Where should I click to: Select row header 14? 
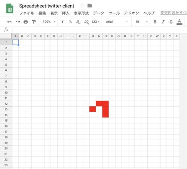point(6,115)
